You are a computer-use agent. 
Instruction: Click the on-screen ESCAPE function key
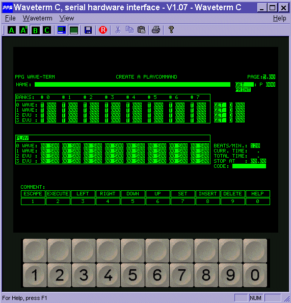[33, 194]
